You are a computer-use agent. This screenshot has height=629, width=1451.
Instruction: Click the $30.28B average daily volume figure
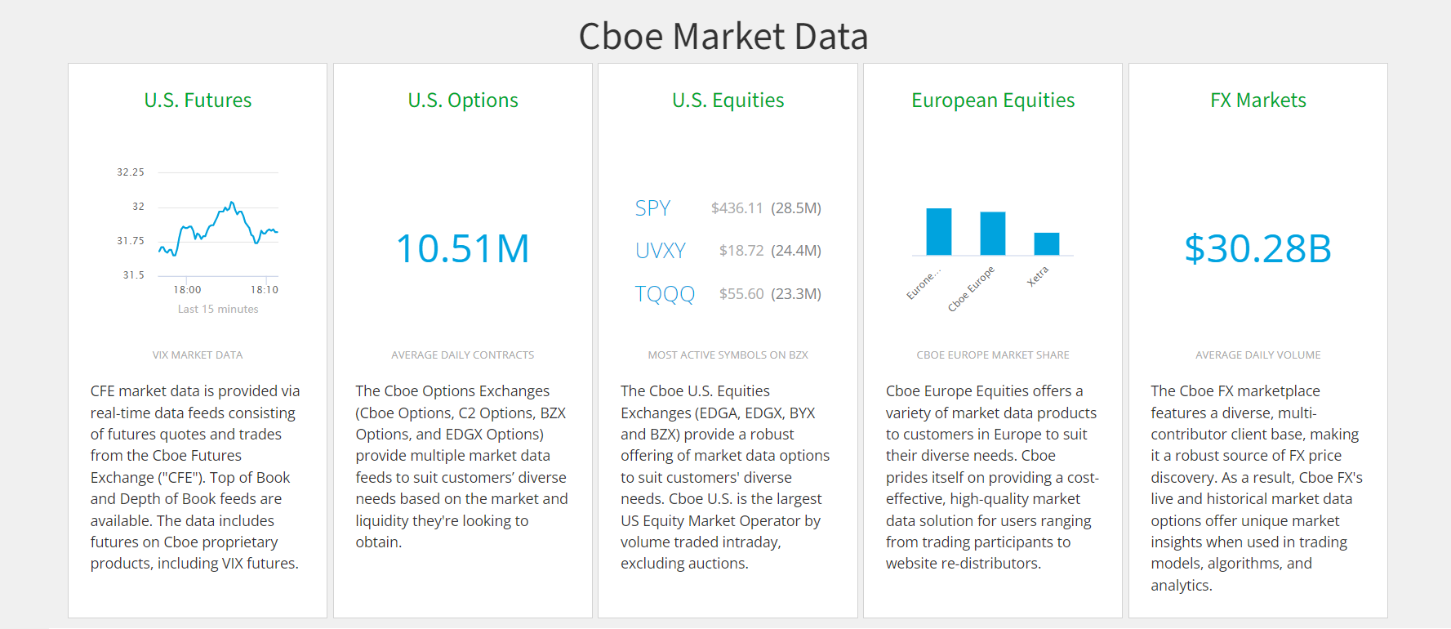point(1257,248)
